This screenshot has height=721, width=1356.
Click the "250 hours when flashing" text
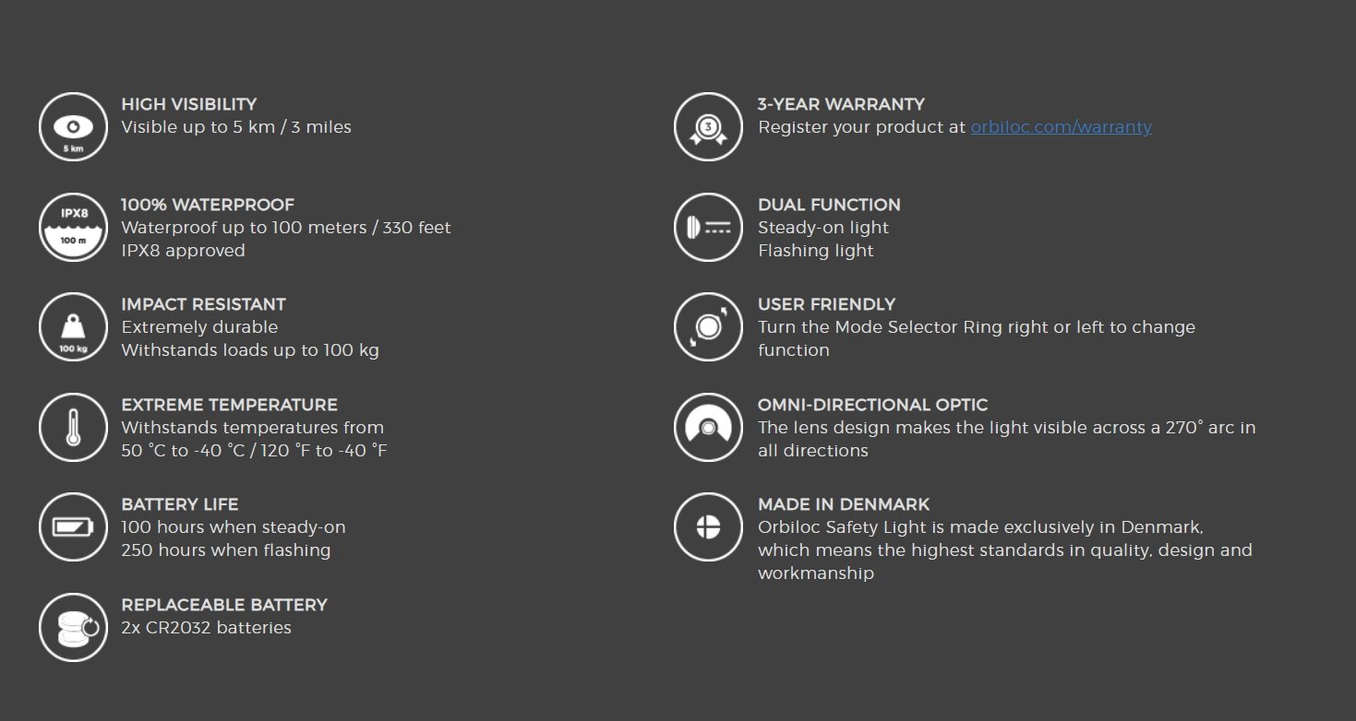click(x=225, y=550)
